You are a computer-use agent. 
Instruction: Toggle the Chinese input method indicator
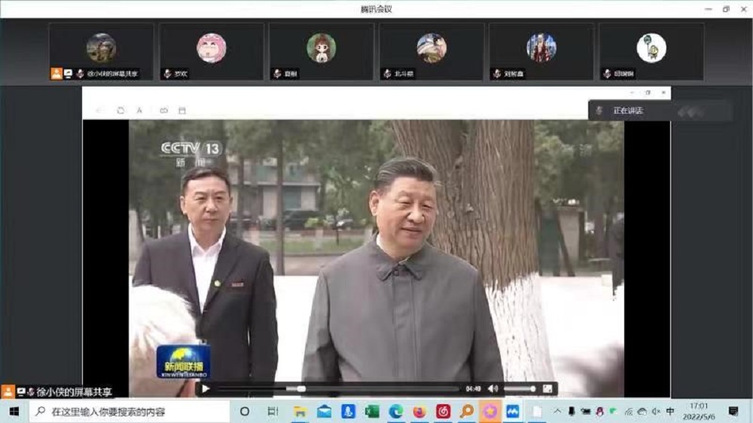click(x=670, y=412)
